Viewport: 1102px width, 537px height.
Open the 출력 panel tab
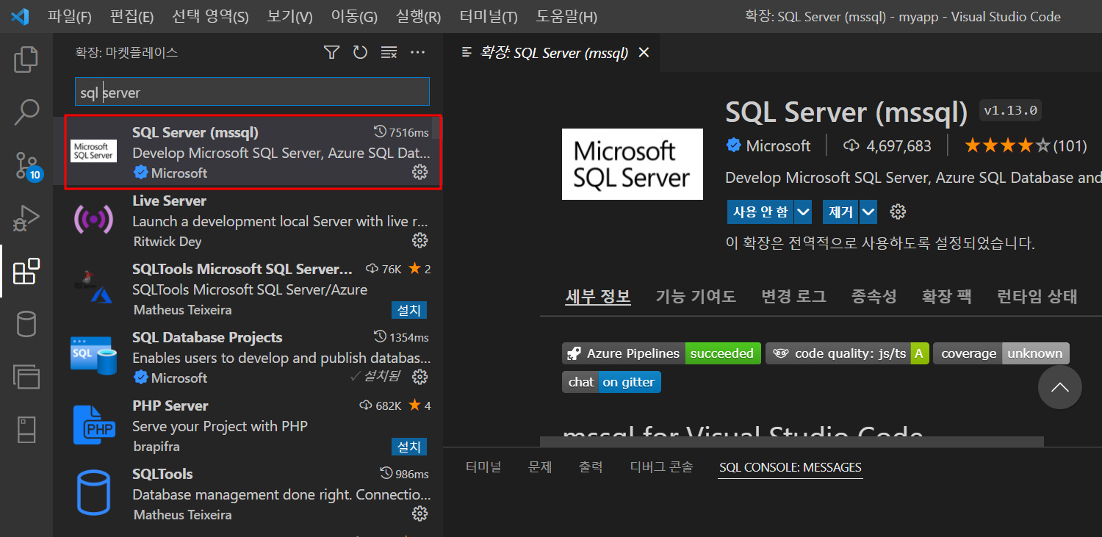(x=591, y=466)
